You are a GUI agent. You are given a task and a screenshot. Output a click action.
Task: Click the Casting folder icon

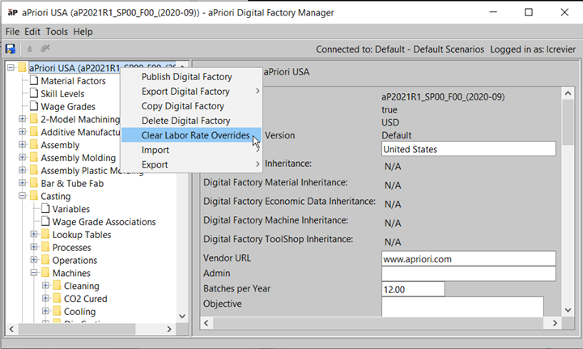pyautogui.click(x=34, y=195)
